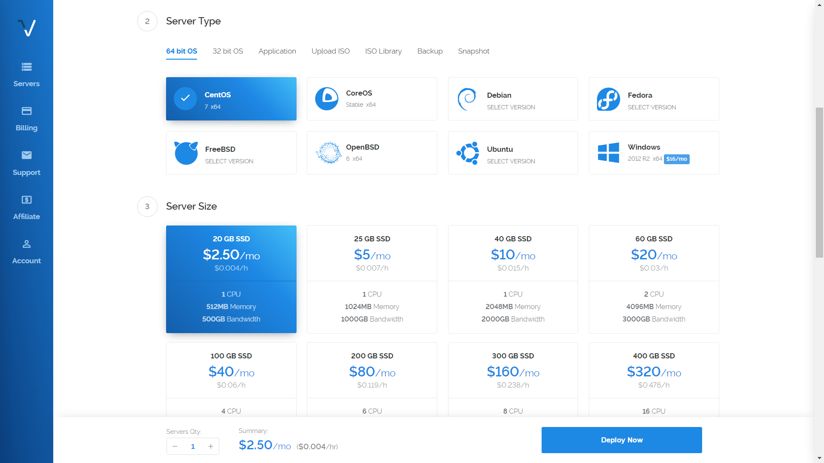
Task: Expand Debian SELECT VERSION list
Action: [511, 107]
